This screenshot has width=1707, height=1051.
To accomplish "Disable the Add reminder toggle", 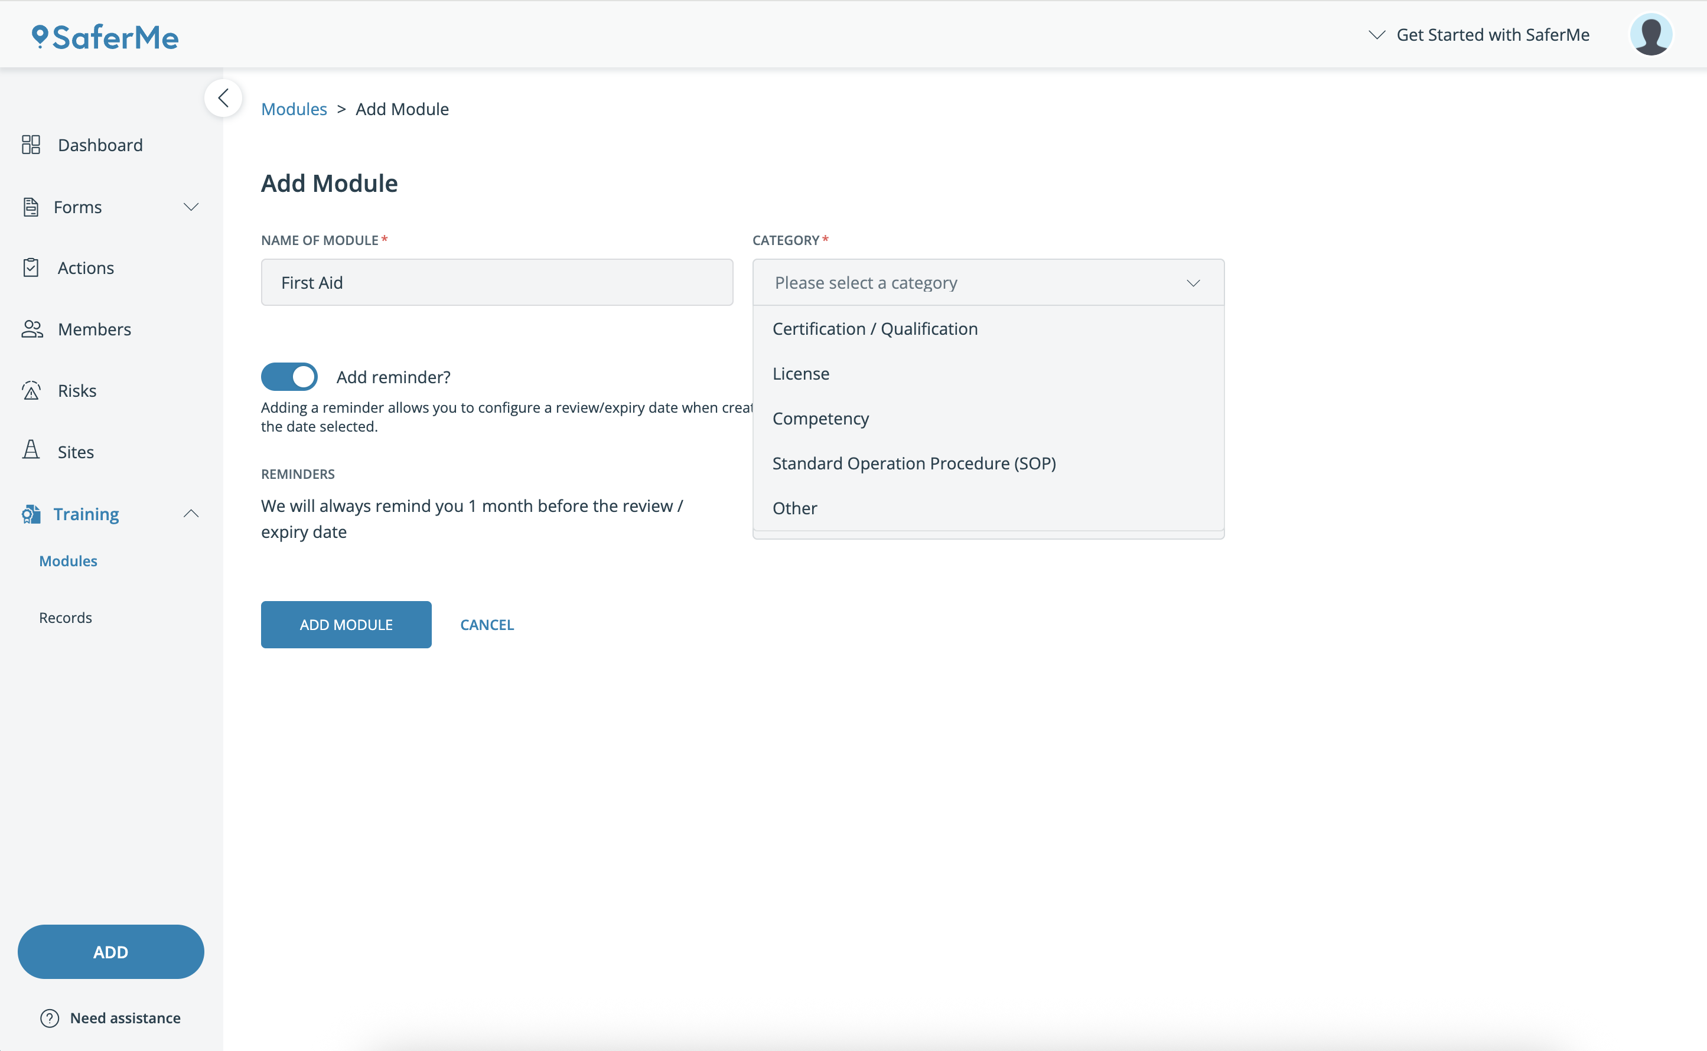I will coord(289,377).
